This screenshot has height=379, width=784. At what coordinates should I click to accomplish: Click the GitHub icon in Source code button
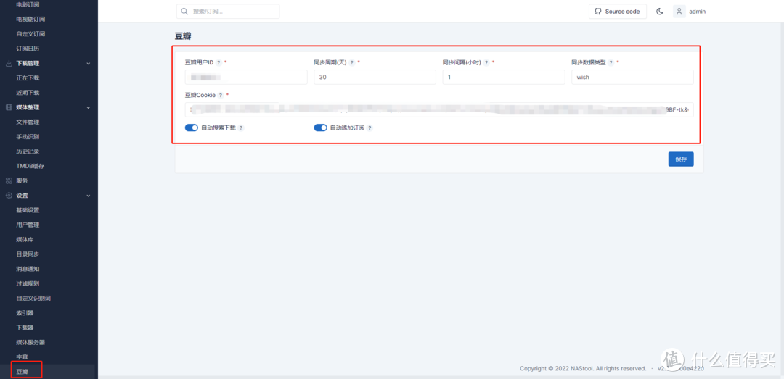[x=597, y=12]
